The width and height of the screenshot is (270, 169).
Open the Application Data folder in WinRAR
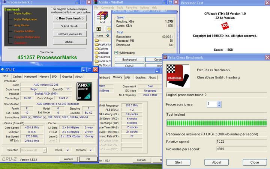(103, 44)
